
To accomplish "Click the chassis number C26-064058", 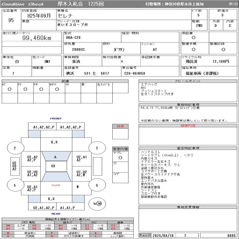I will tap(134, 73).
